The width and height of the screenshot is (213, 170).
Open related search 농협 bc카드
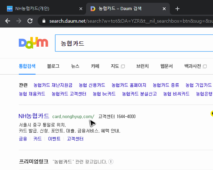(x=104, y=94)
